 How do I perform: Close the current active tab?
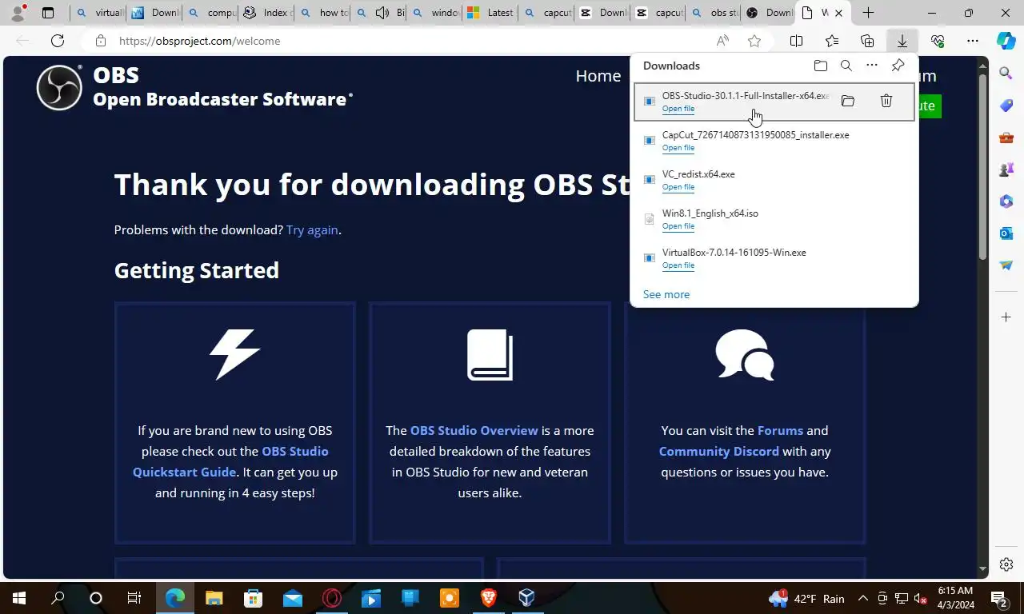pos(838,13)
